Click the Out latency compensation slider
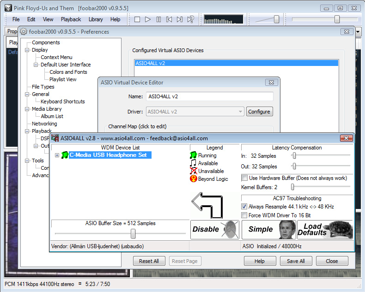 pos(294,166)
